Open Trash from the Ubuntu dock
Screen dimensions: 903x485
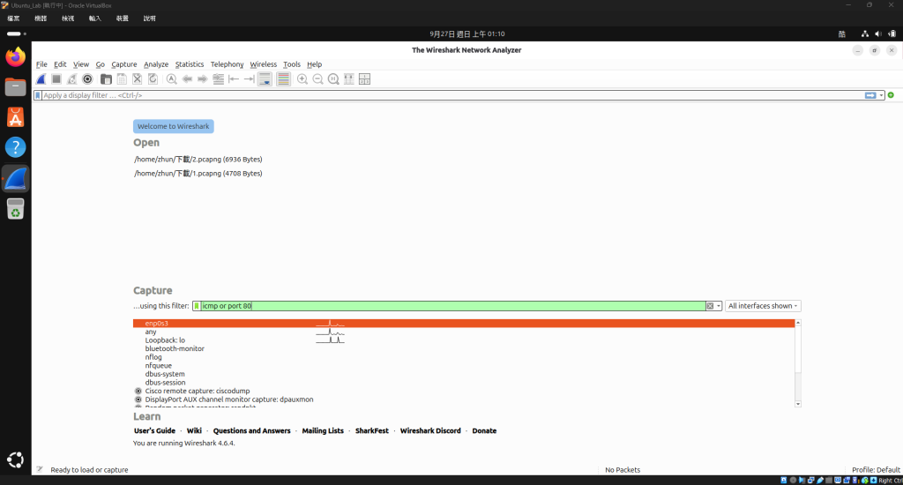tap(16, 209)
